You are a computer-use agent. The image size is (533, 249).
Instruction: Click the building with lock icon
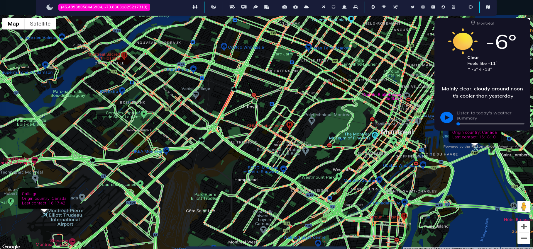267,7
